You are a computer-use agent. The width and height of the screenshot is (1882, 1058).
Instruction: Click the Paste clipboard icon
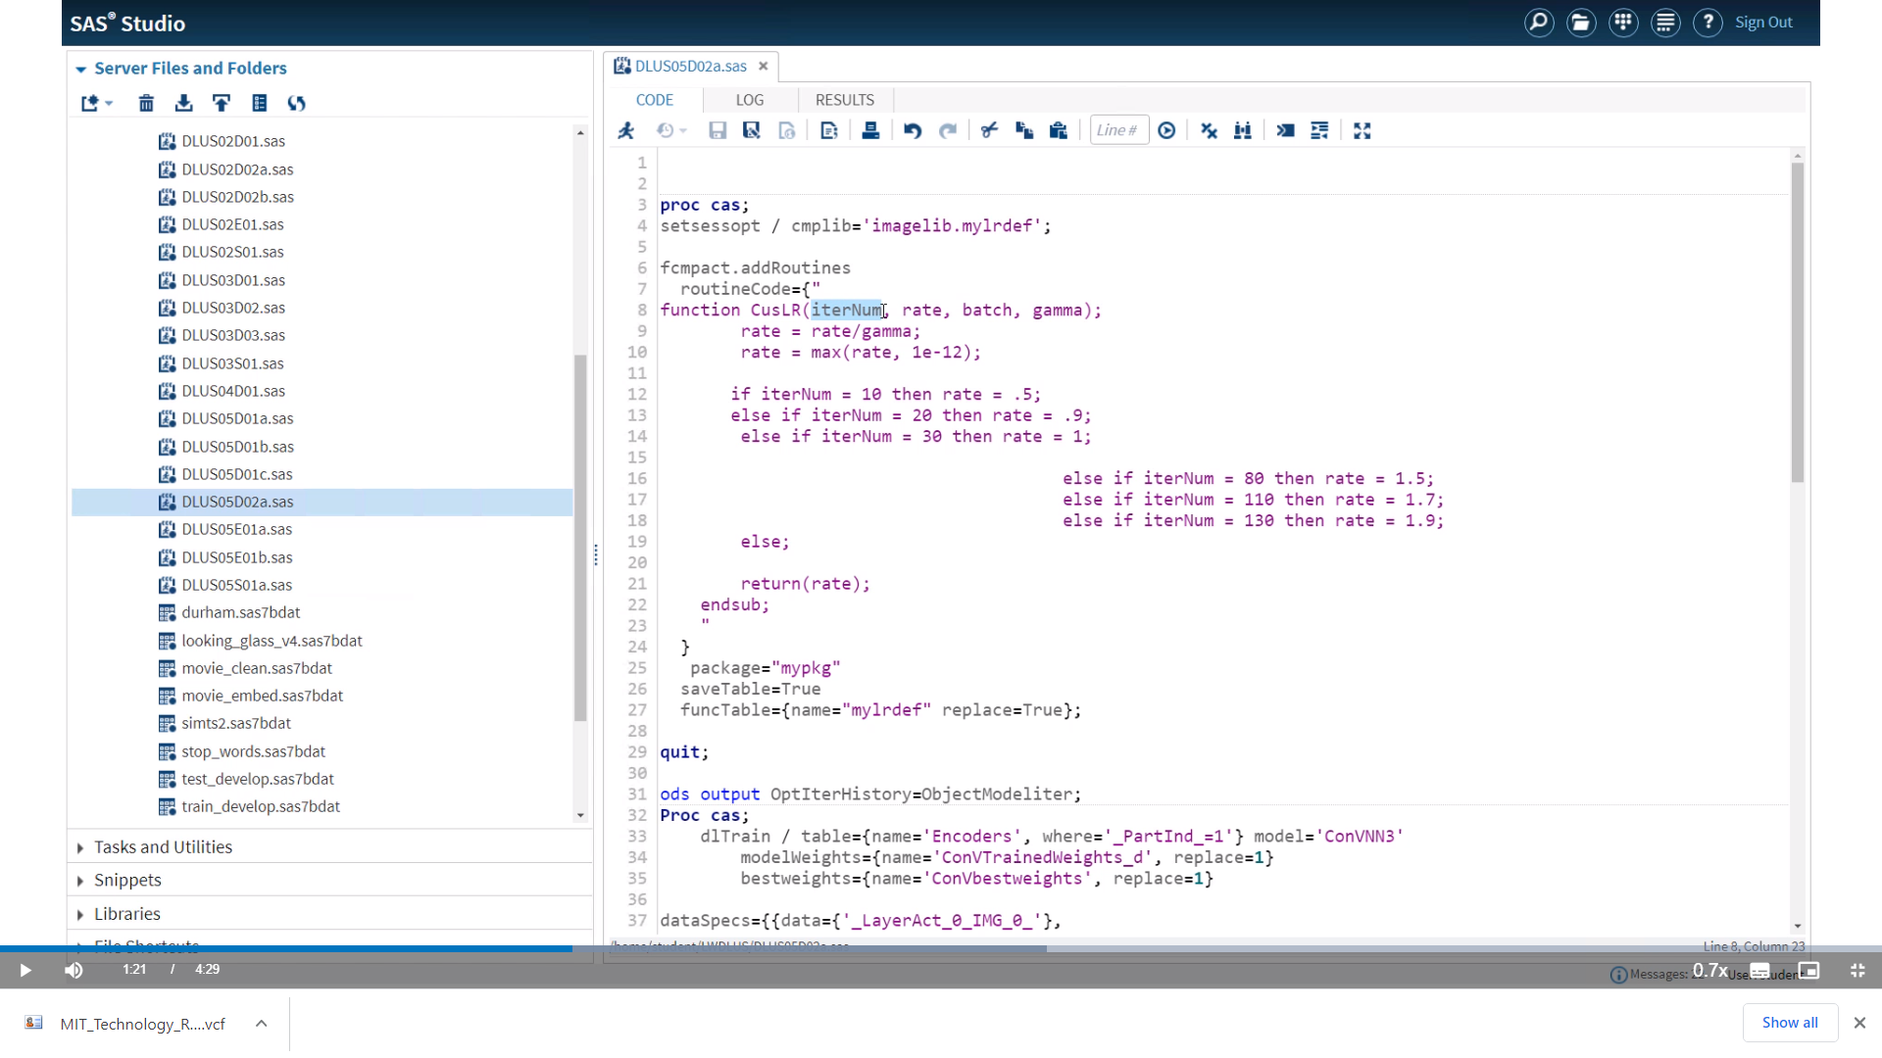click(x=1059, y=130)
